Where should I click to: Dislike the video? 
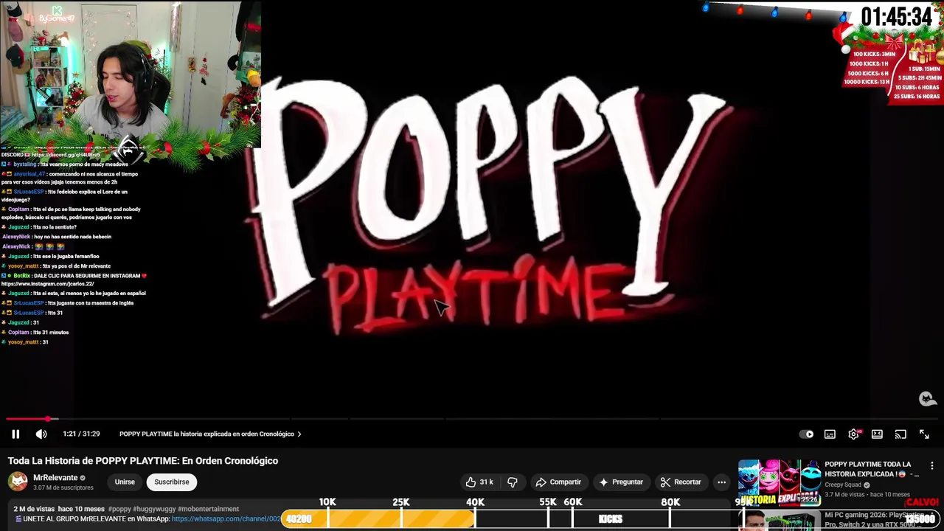click(x=513, y=482)
